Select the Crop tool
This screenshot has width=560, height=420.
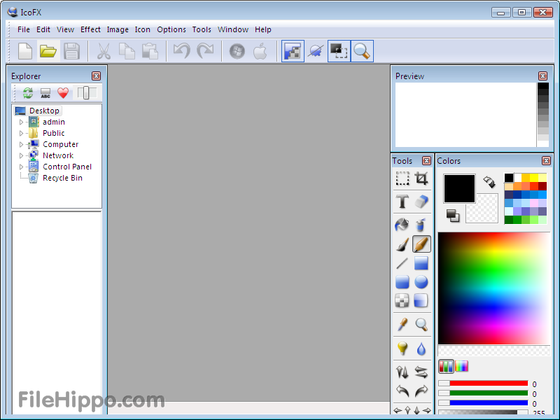(x=421, y=178)
